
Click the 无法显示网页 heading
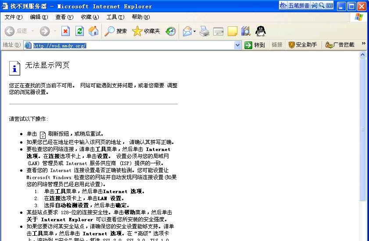47,65
